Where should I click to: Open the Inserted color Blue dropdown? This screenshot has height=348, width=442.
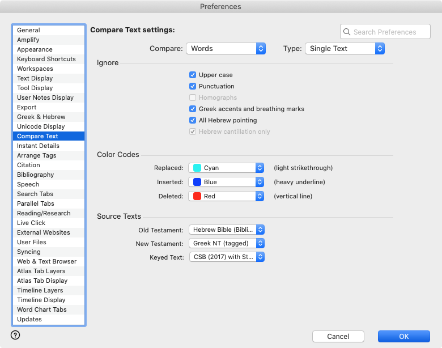pyautogui.click(x=226, y=182)
